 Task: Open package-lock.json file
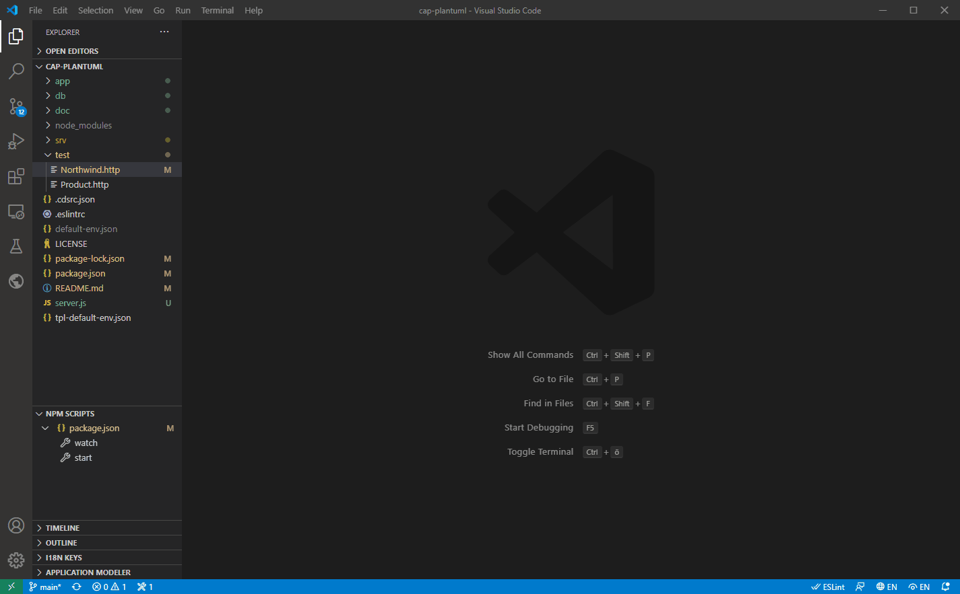click(x=107, y=258)
